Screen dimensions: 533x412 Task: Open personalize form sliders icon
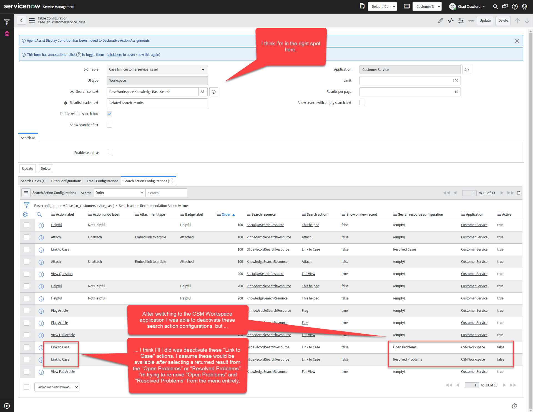coord(461,21)
